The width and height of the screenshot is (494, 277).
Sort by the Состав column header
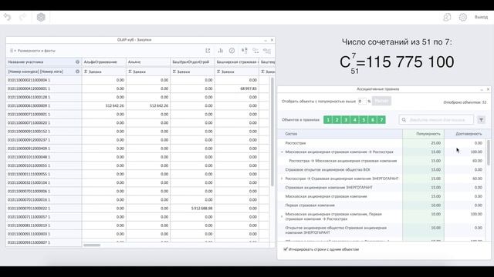[340, 134]
